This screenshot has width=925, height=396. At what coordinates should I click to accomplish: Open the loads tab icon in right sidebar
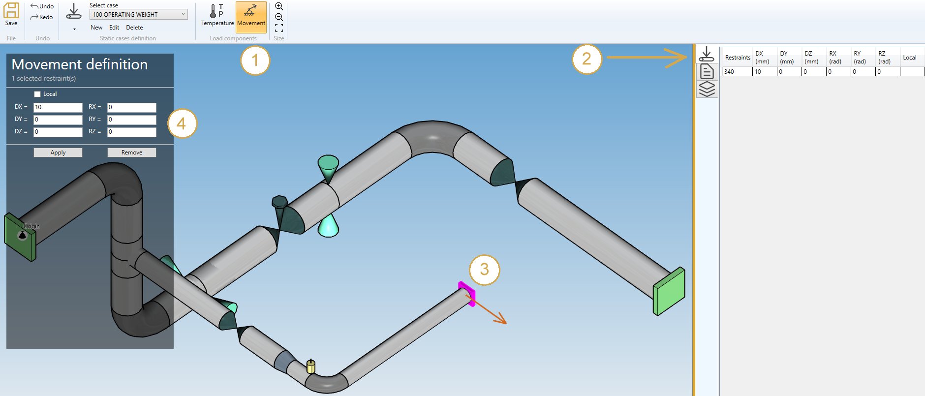point(707,54)
